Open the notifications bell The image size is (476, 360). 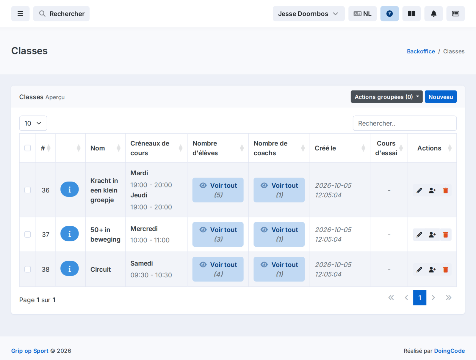(433, 14)
